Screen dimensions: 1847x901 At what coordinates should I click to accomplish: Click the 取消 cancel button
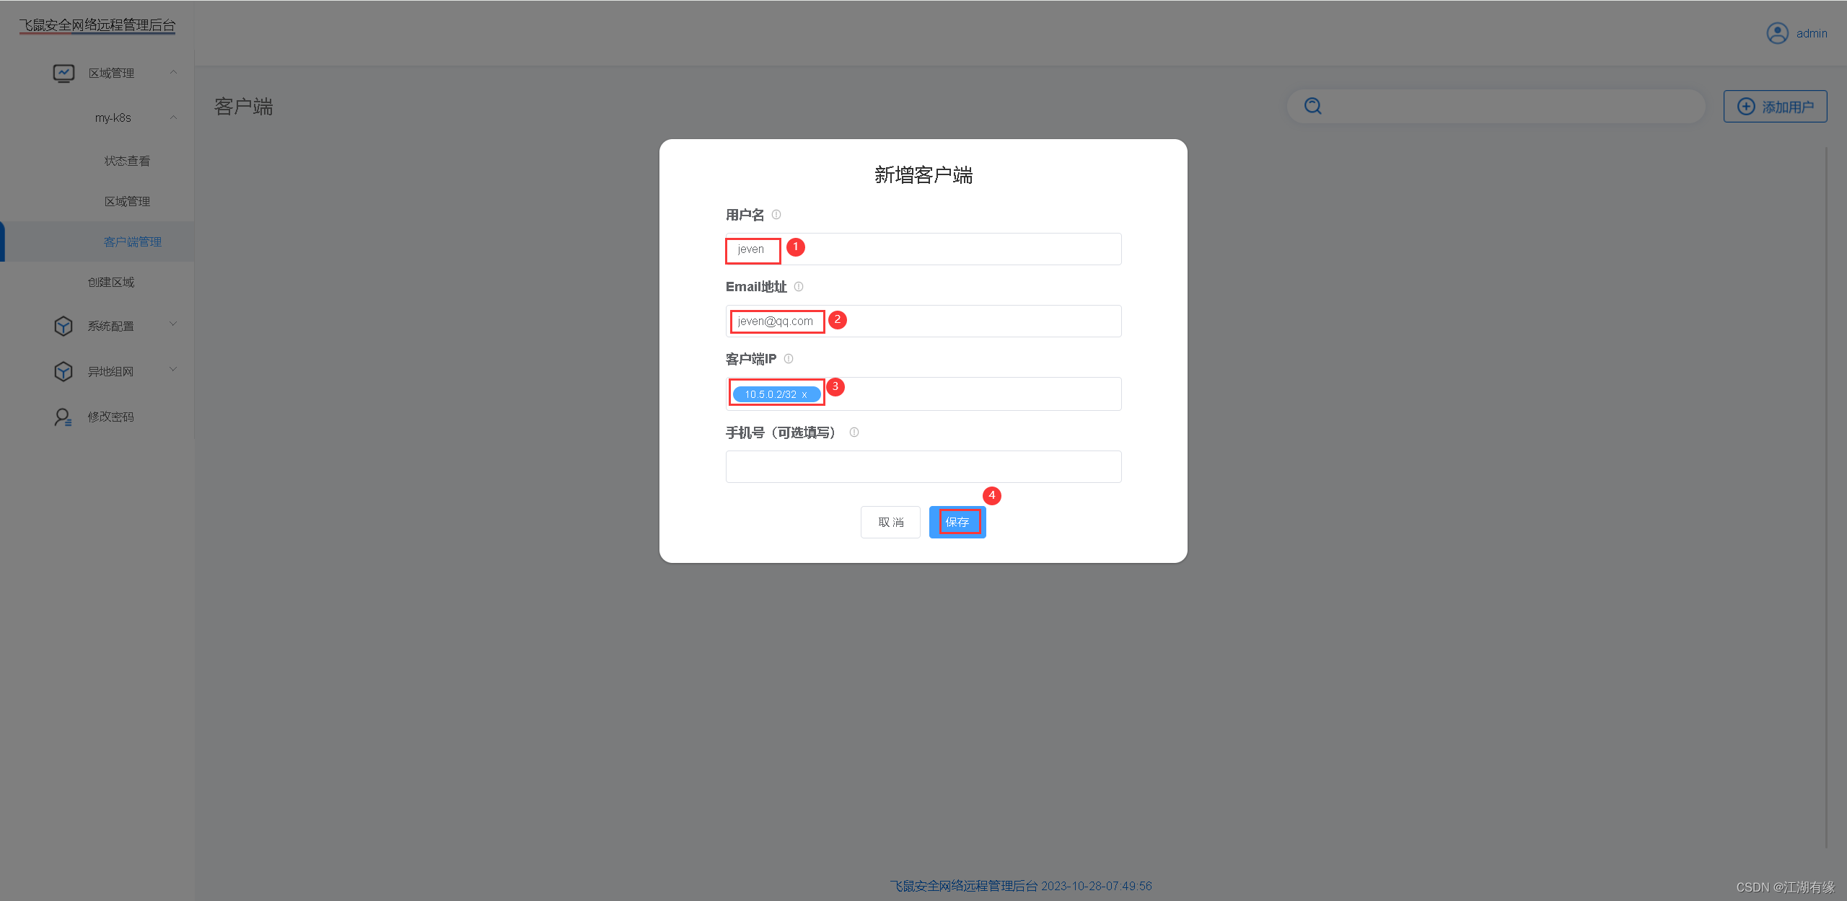point(890,522)
